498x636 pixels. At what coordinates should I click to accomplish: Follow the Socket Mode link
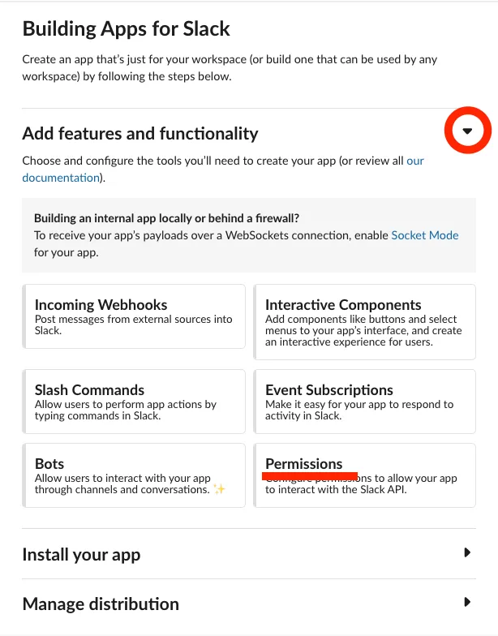424,235
